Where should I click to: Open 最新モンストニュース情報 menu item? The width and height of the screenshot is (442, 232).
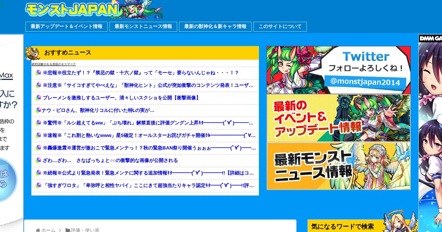(x=143, y=27)
